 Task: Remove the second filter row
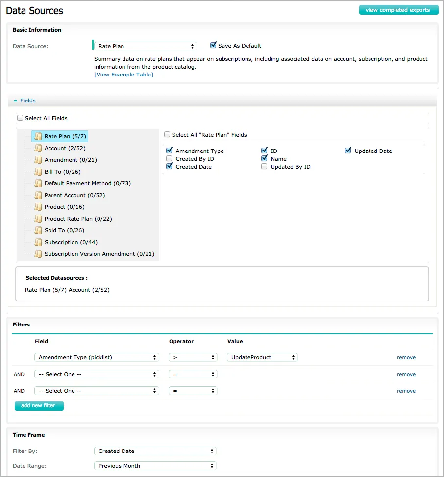coord(406,374)
